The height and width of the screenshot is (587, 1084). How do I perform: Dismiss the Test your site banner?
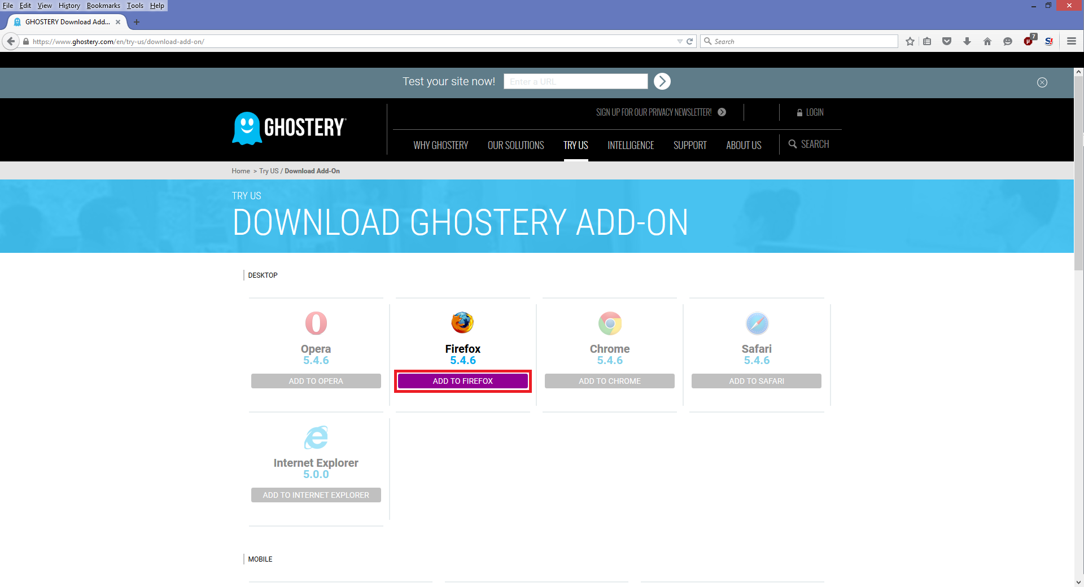(x=1042, y=82)
